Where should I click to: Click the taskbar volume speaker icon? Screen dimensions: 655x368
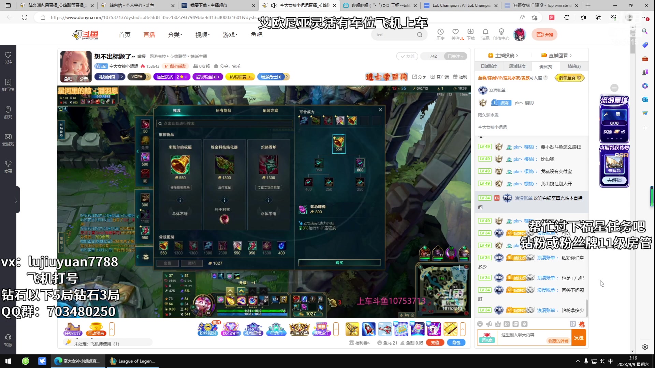tap(602, 361)
